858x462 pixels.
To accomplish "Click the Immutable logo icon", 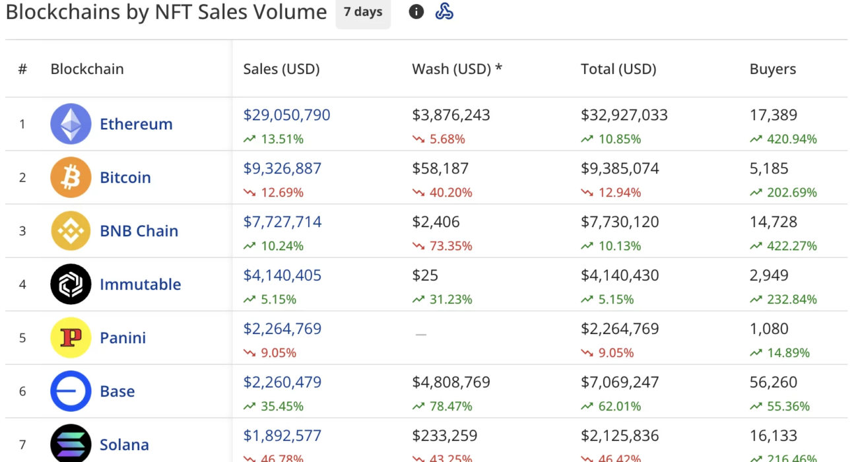I will [x=71, y=284].
